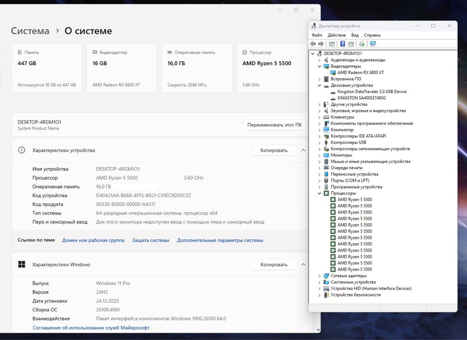Click the AMD Radeon RX 6800 XT device icon
467x340 pixels.
pyautogui.click(x=333, y=72)
